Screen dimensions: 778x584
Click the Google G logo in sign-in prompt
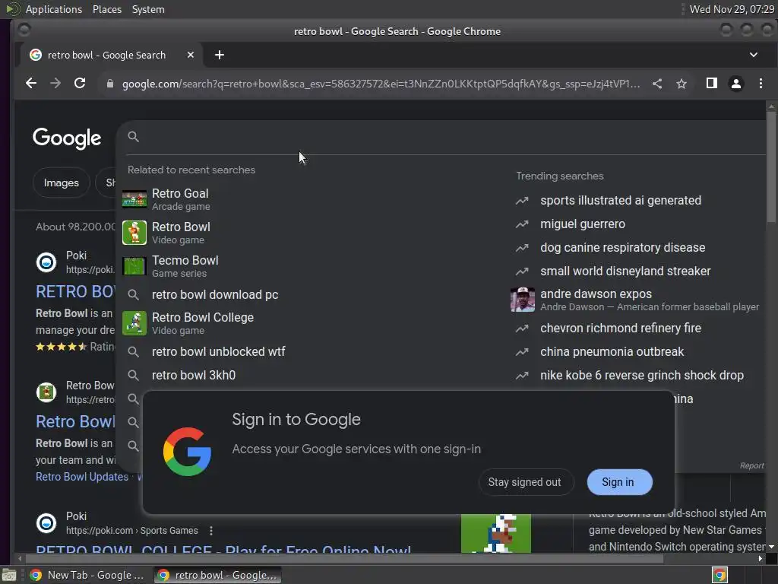pyautogui.click(x=188, y=452)
